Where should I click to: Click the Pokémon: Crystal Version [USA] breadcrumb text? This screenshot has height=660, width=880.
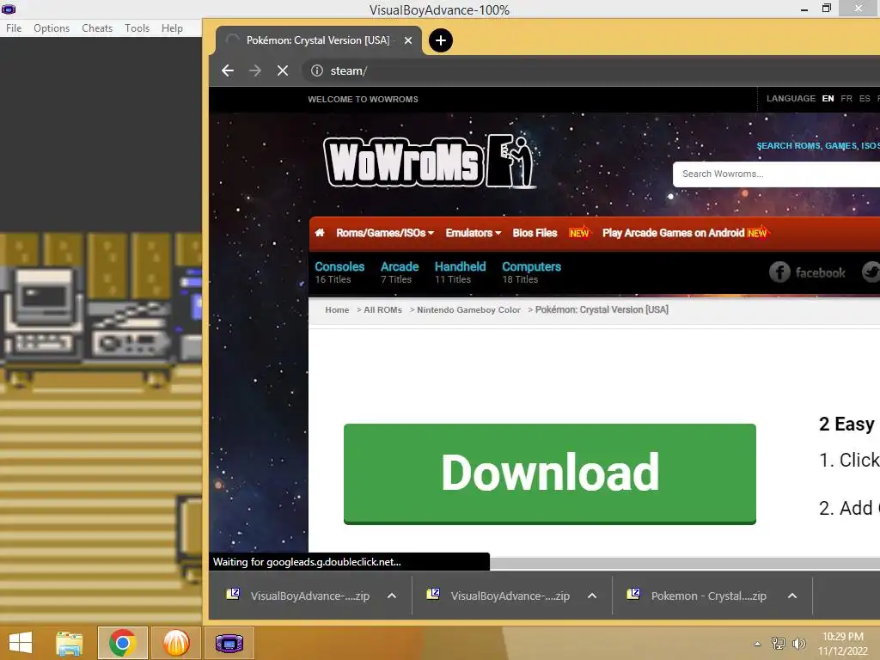pyautogui.click(x=602, y=309)
